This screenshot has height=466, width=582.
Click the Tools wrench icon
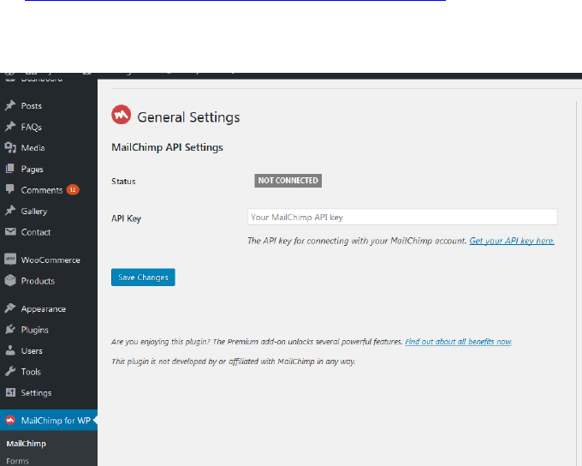tap(10, 371)
